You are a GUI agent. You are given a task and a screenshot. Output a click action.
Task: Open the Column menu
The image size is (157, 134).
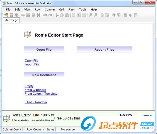pos(50,10)
